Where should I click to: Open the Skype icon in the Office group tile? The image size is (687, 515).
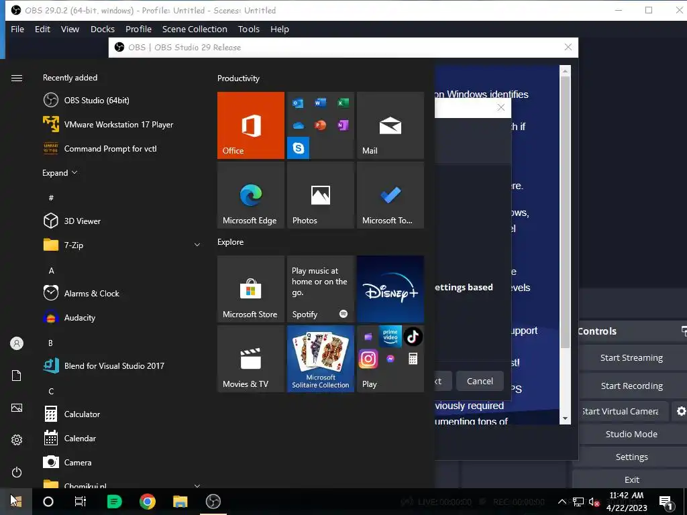click(x=299, y=148)
